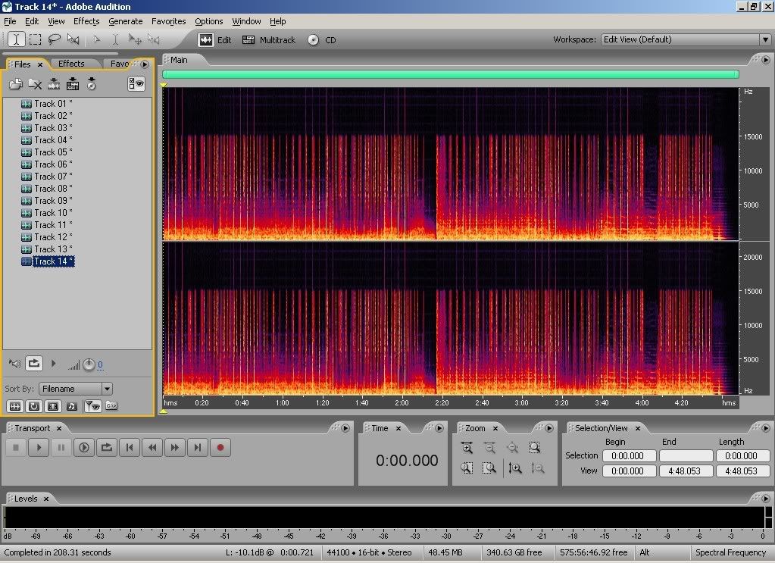The image size is (775, 563).
Task: Open the Transport panel flyout menu
Action: pos(345,428)
